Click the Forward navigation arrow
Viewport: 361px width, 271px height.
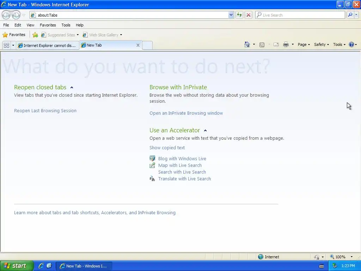pyautogui.click(x=16, y=15)
